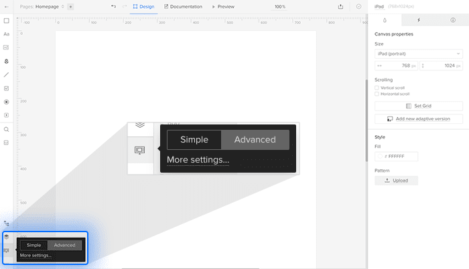Open the search elements tool

pos(6,129)
